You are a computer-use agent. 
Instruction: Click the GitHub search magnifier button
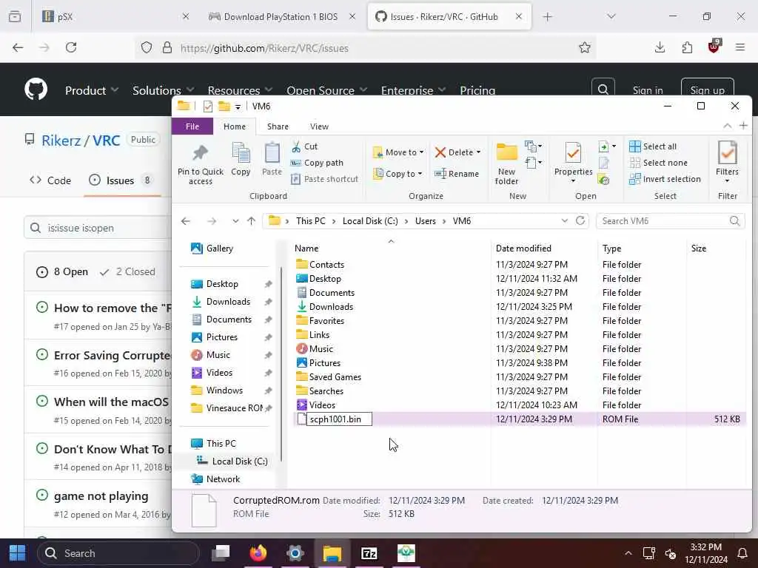603,89
